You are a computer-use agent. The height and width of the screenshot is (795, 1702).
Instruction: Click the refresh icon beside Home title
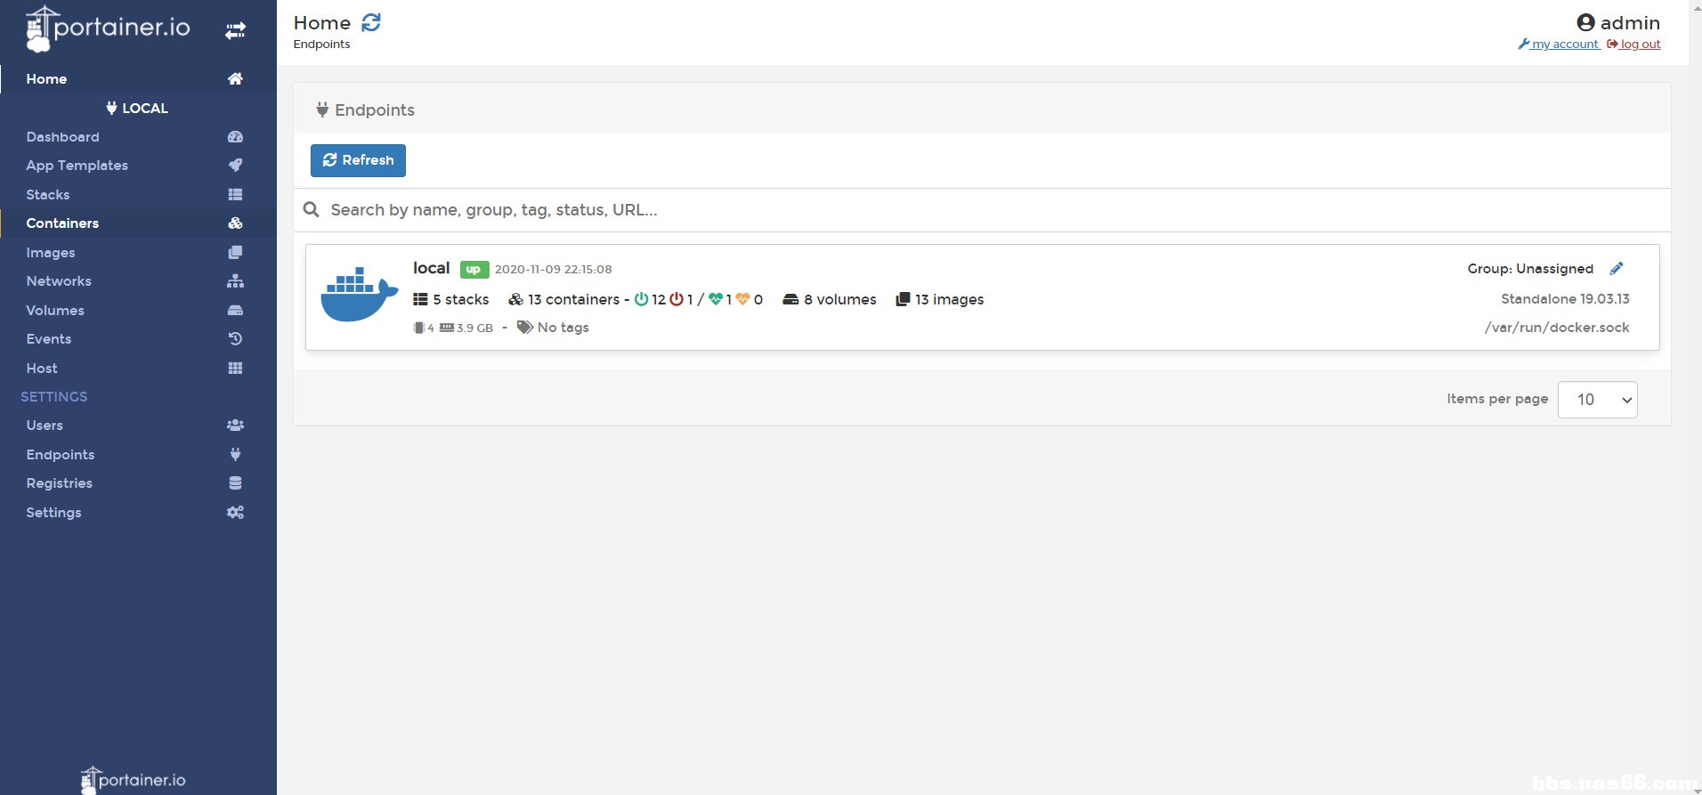[371, 22]
